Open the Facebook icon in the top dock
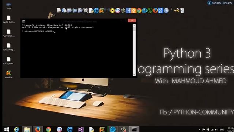The image size is (234, 132). pos(128,11)
